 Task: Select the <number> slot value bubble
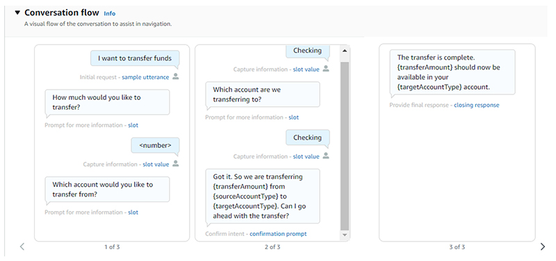click(x=155, y=145)
